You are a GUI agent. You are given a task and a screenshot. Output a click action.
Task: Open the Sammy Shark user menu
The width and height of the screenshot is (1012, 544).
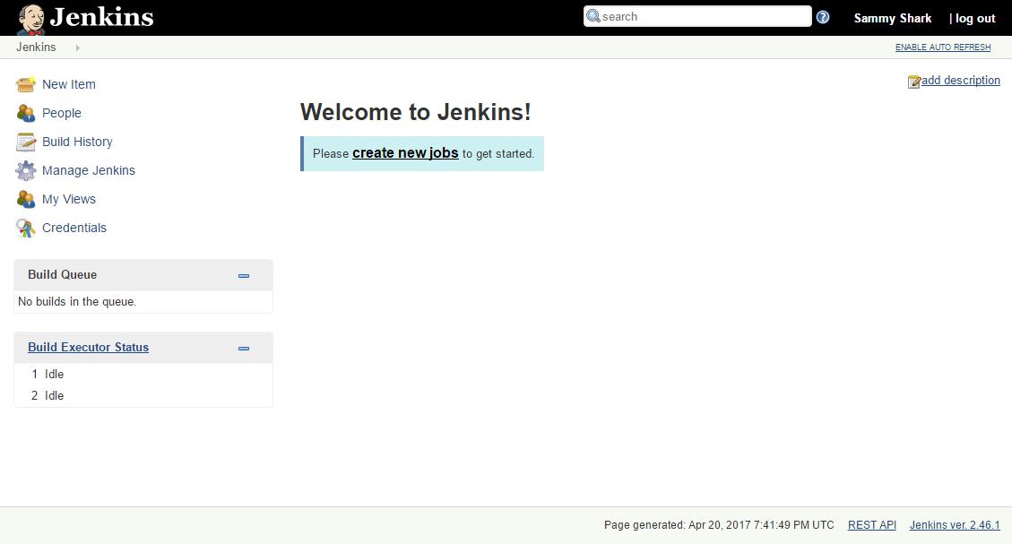tap(892, 17)
